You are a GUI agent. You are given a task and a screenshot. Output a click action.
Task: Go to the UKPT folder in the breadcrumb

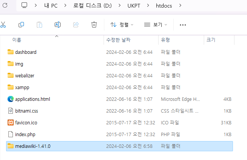(x=134, y=6)
